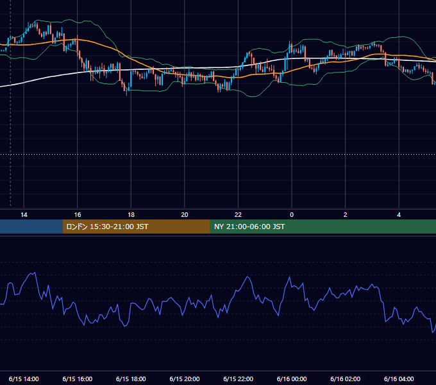
Task: Click the 6/15 22:00 date label
Action: point(239,379)
